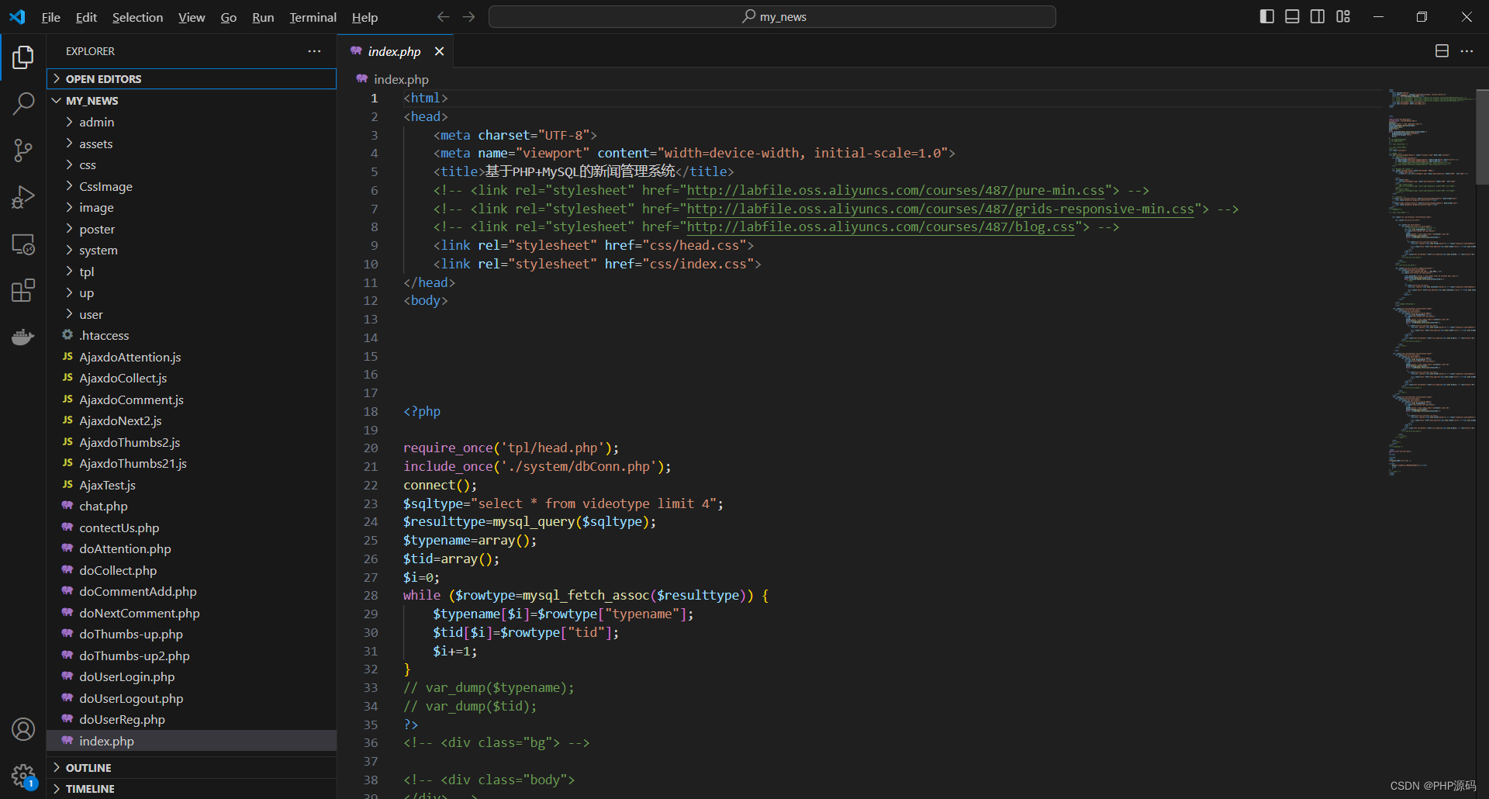1489x799 pixels.
Task: Open the Terminal menu
Action: (x=313, y=17)
